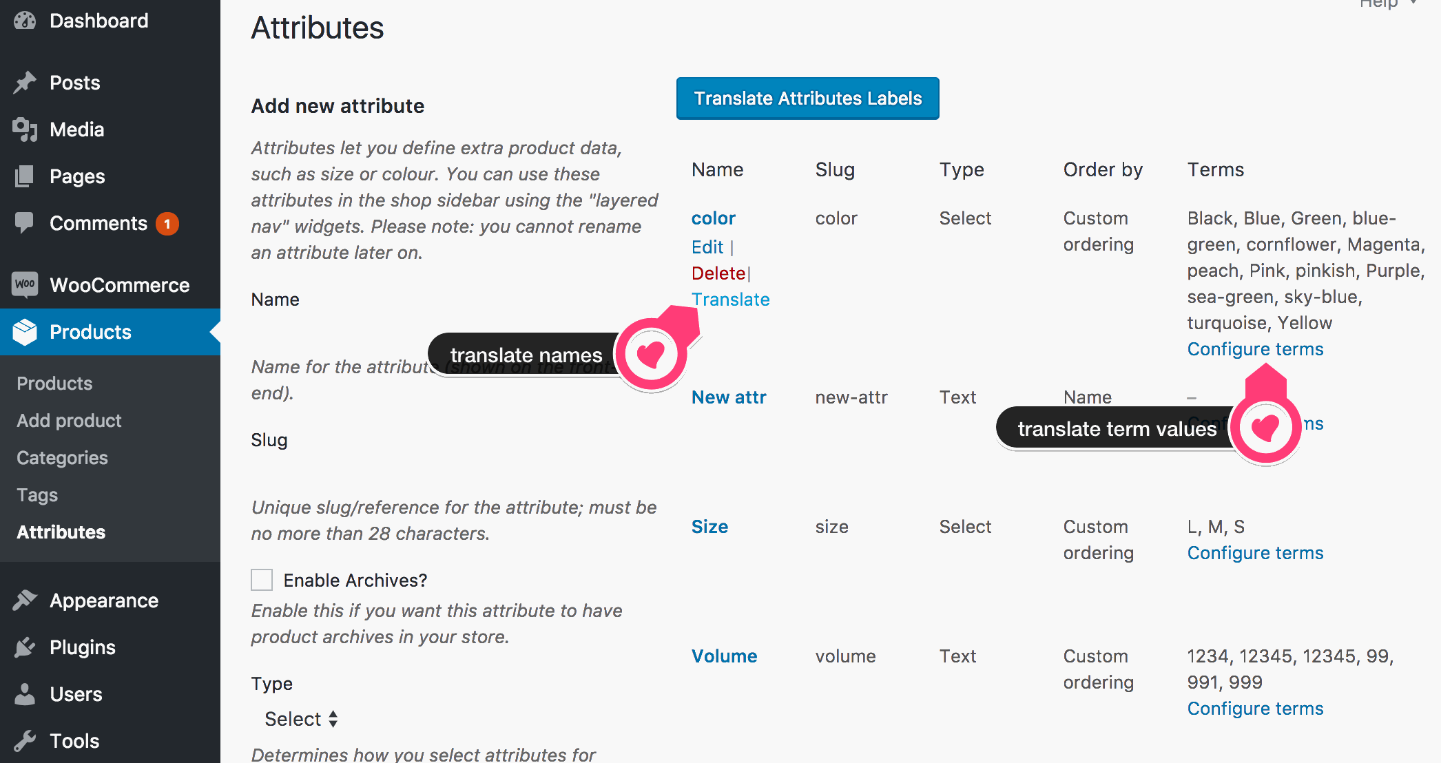
Task: Configure terms for Size attribute
Action: click(x=1255, y=553)
